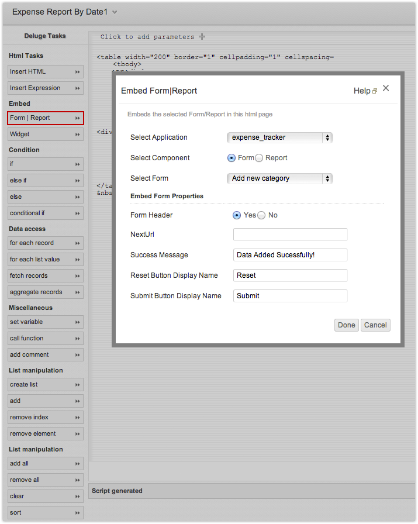Open the Select Form dropdown
This screenshot has height=524, width=418.
pyautogui.click(x=279, y=178)
